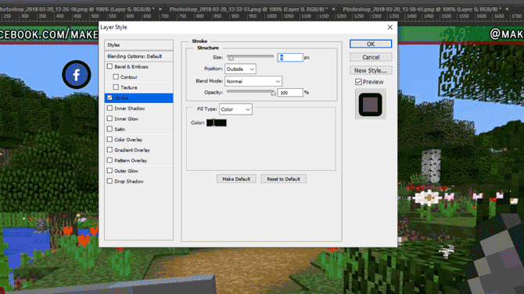Enable the Inner Shadow checkbox
The image size is (524, 294).
[109, 108]
